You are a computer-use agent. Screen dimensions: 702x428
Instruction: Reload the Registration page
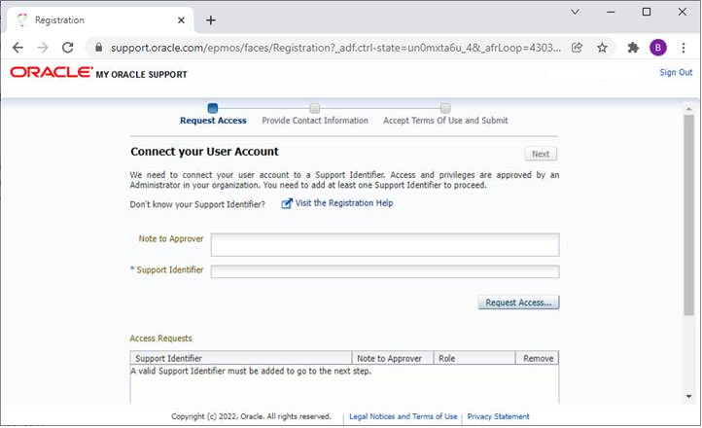(68, 48)
